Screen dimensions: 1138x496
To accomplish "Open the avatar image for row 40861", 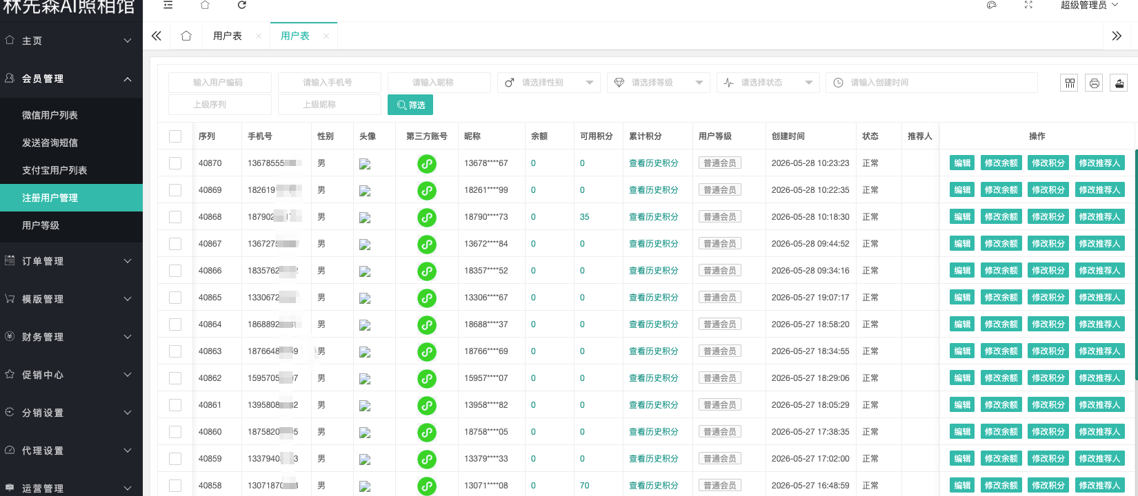I will click(365, 406).
